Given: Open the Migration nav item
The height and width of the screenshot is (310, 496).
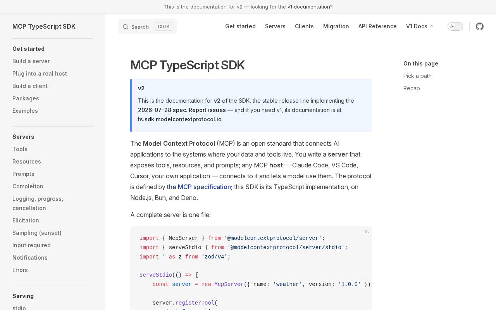Looking at the screenshot, I should pyautogui.click(x=336, y=26).
